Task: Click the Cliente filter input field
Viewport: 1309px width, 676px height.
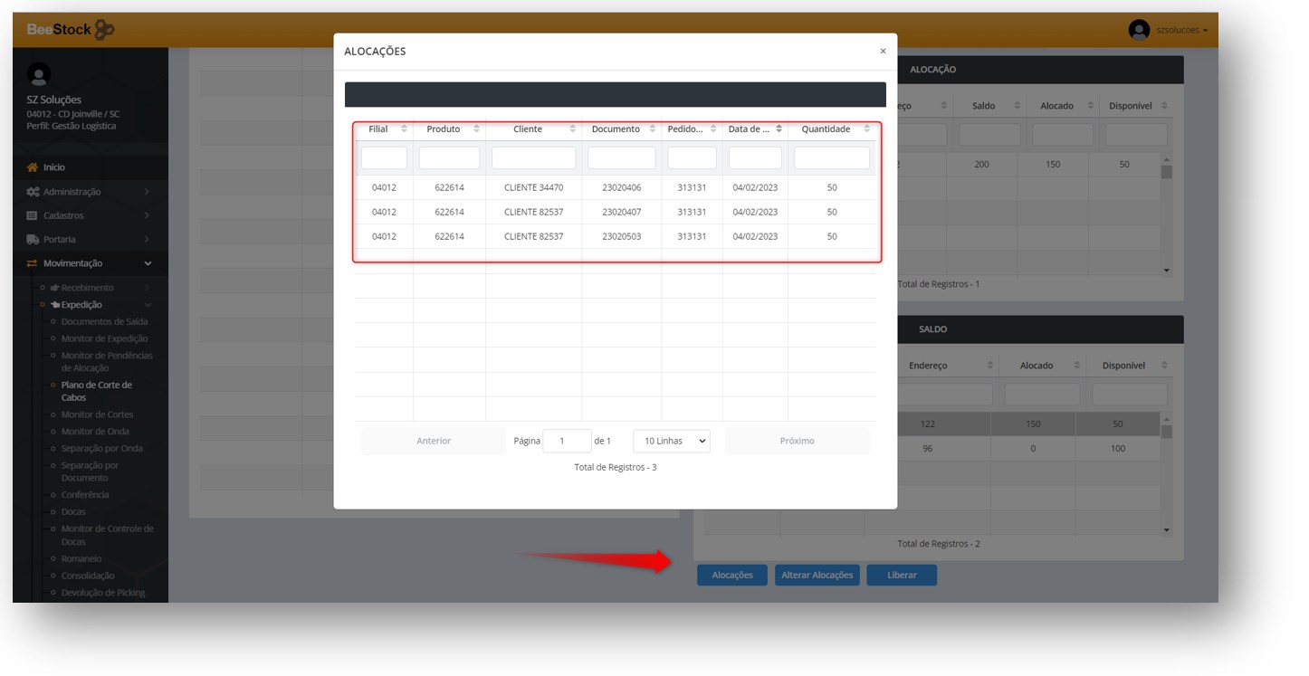Action: coord(533,158)
